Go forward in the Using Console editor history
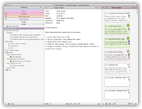 pos(49,8)
